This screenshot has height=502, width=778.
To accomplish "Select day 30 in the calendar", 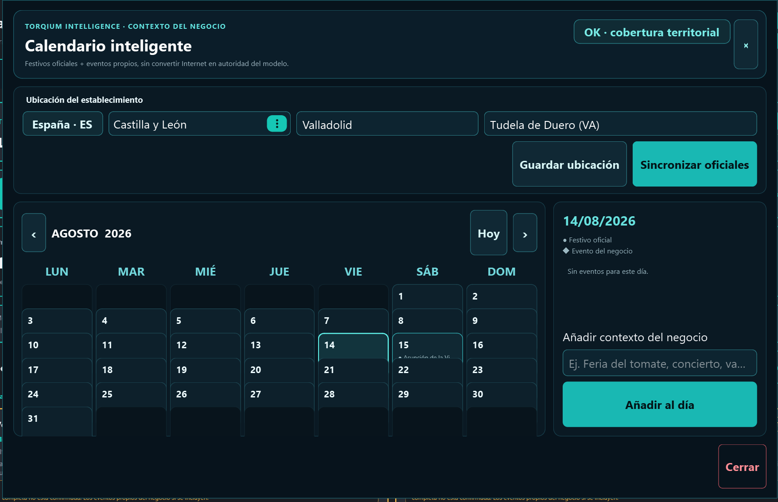I will coord(502,395).
